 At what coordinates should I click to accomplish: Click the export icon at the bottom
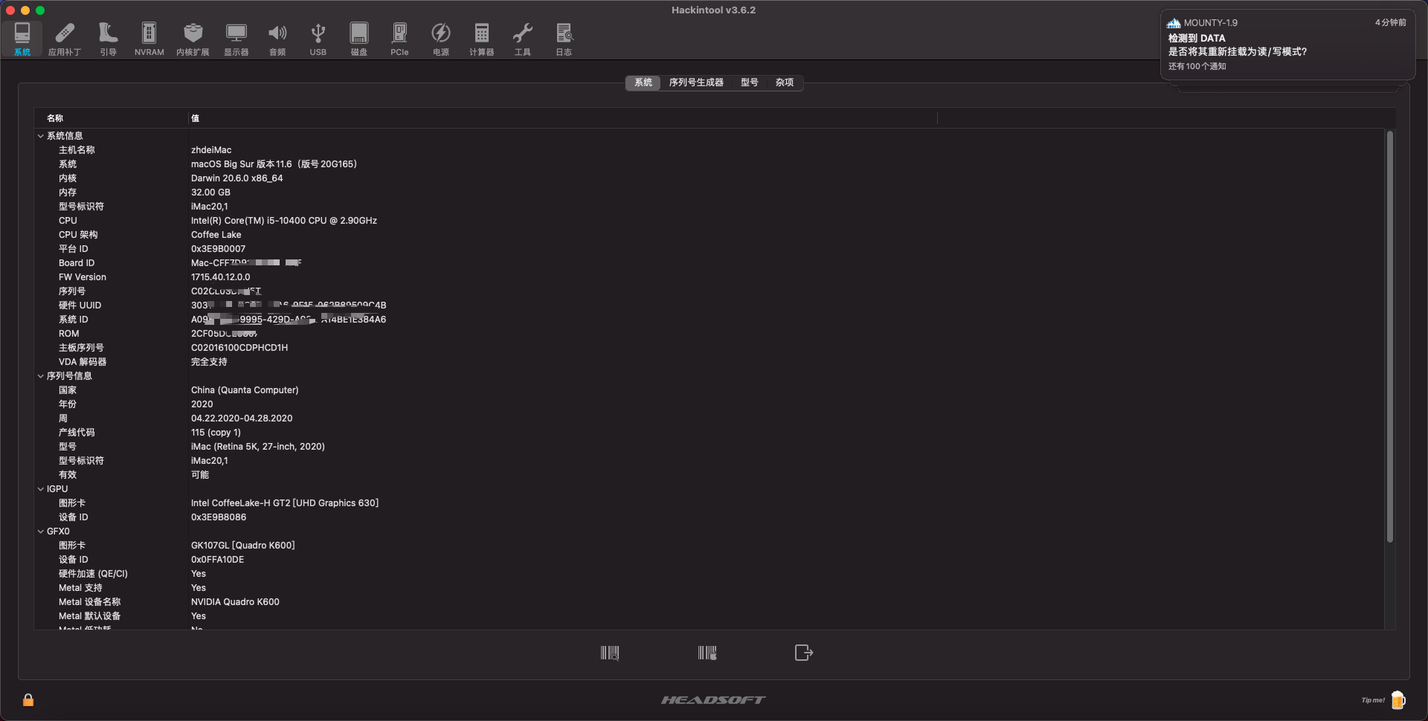click(x=804, y=653)
